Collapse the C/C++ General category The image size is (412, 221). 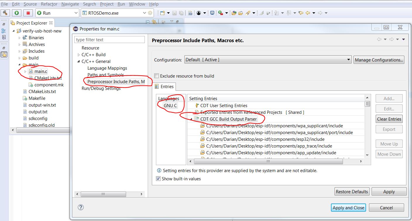pos(79,61)
